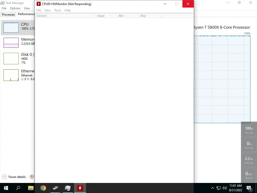Open the Windows Start menu
The image size is (257, 193).
[6, 188]
